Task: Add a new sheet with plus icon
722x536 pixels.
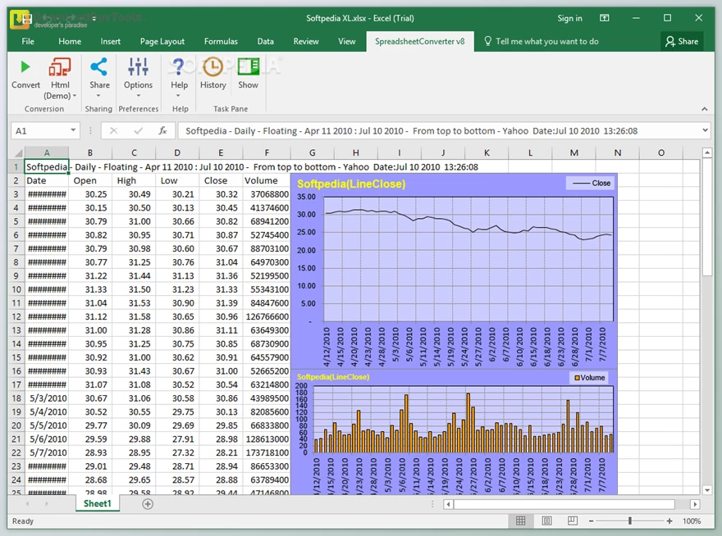Action: tap(148, 504)
